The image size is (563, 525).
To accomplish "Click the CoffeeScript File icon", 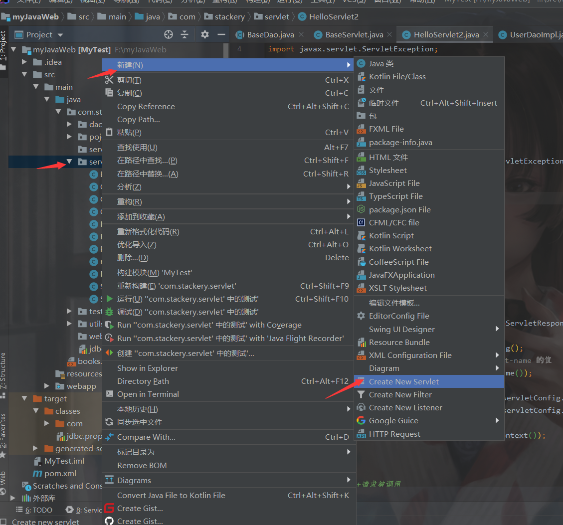I will click(361, 262).
